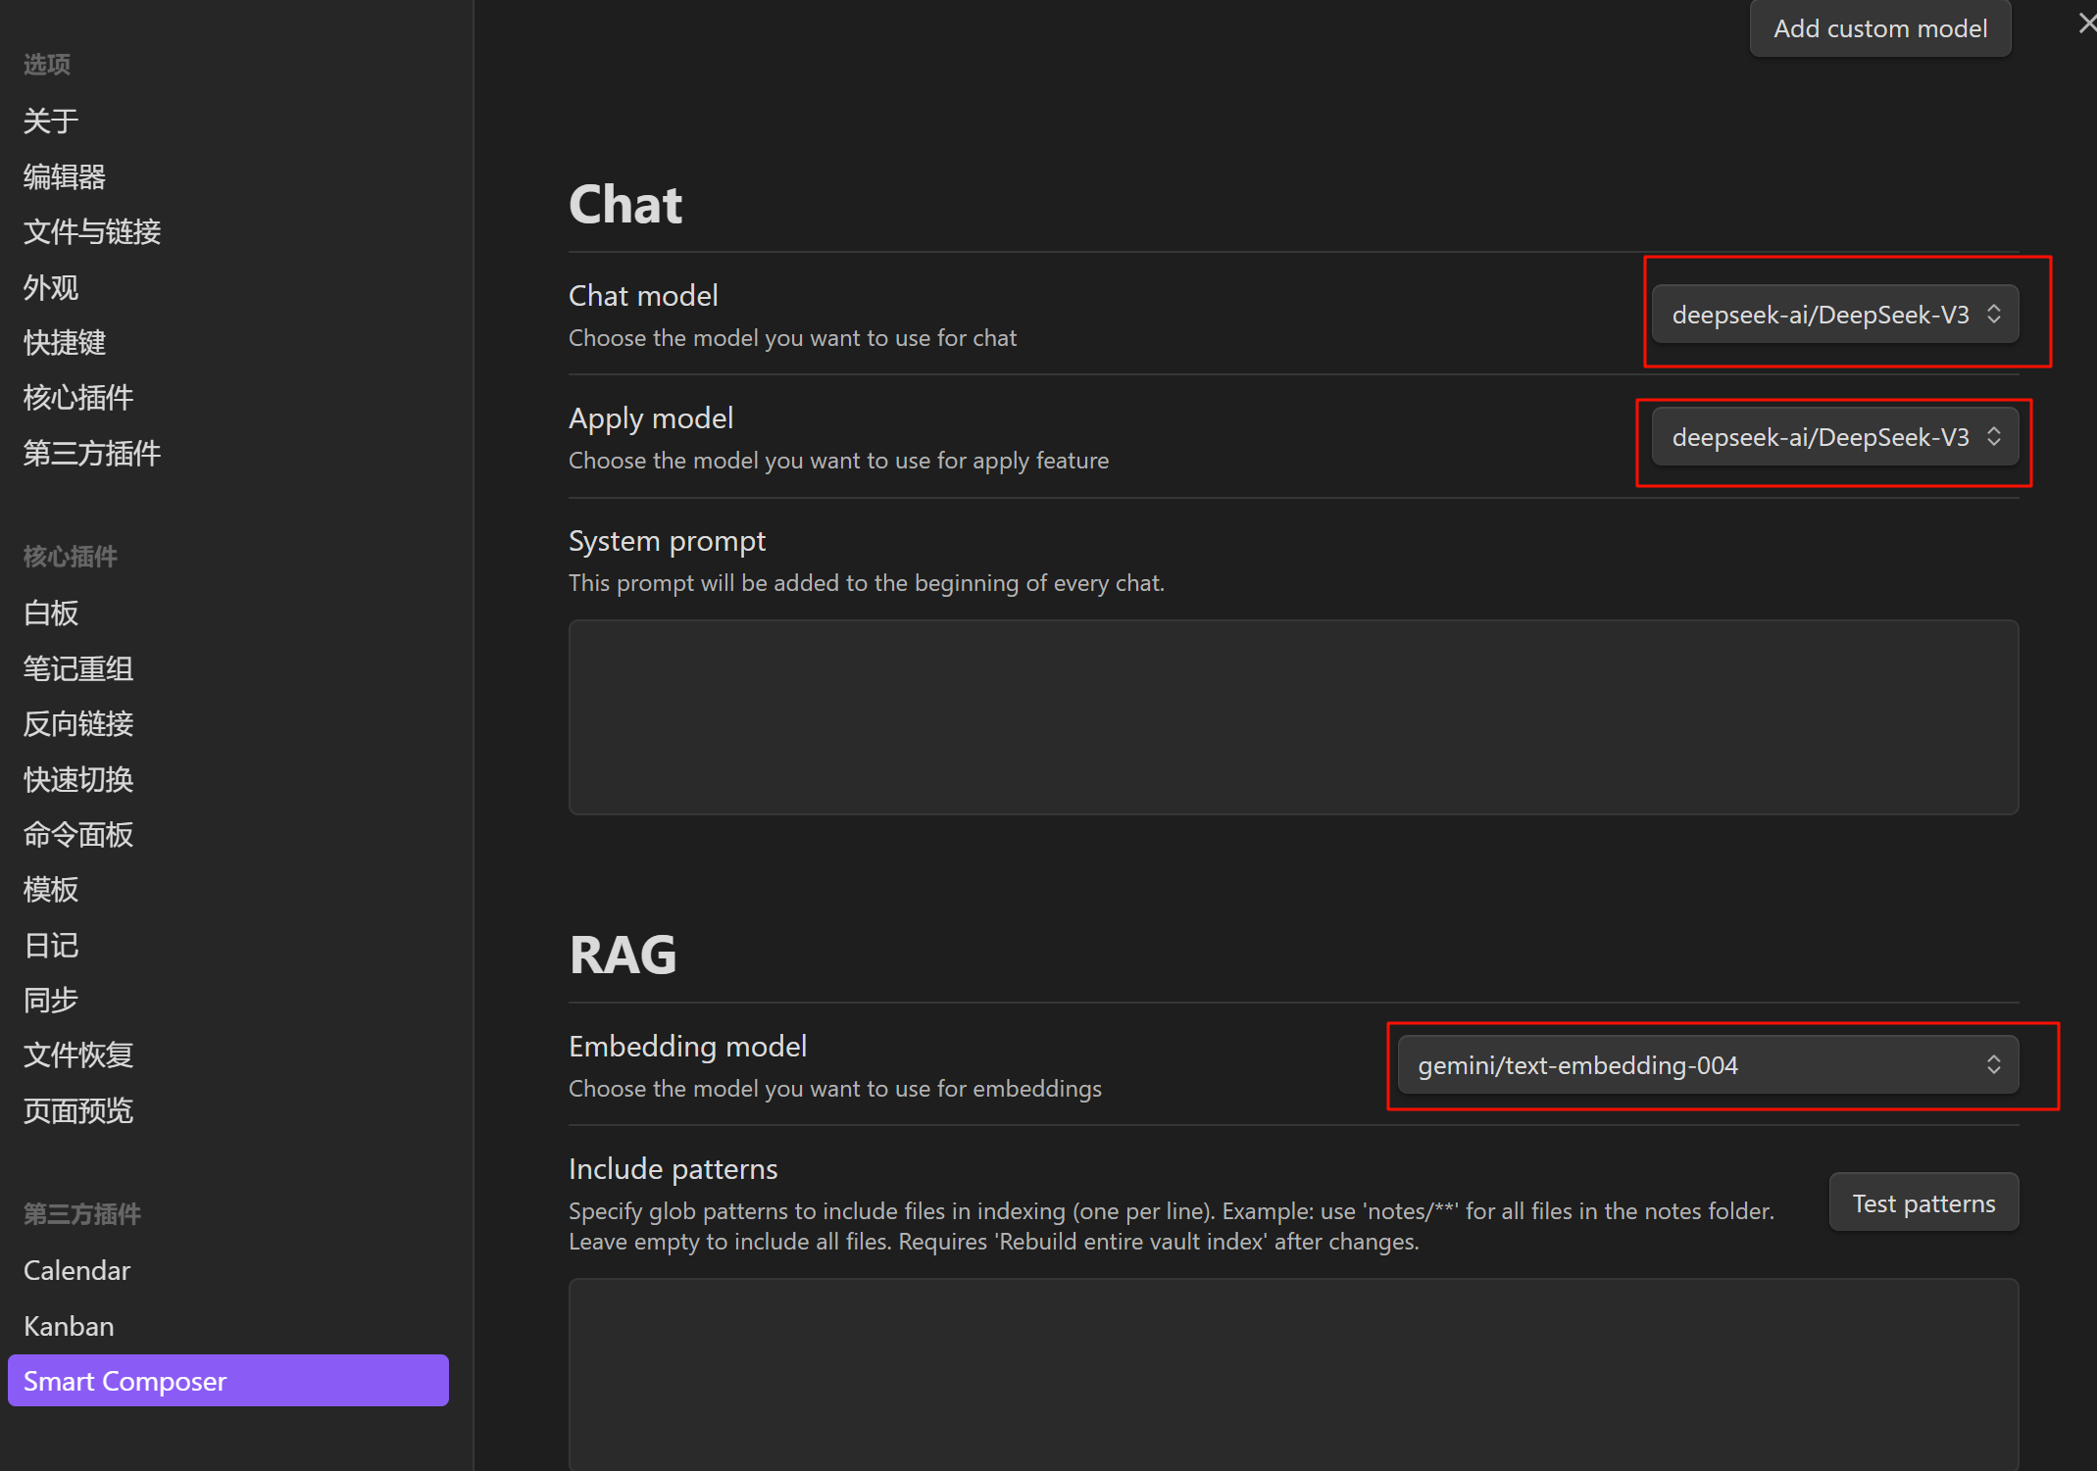This screenshot has width=2097, height=1471.
Task: Open 命令面板 core plugin settings
Action: point(78,835)
